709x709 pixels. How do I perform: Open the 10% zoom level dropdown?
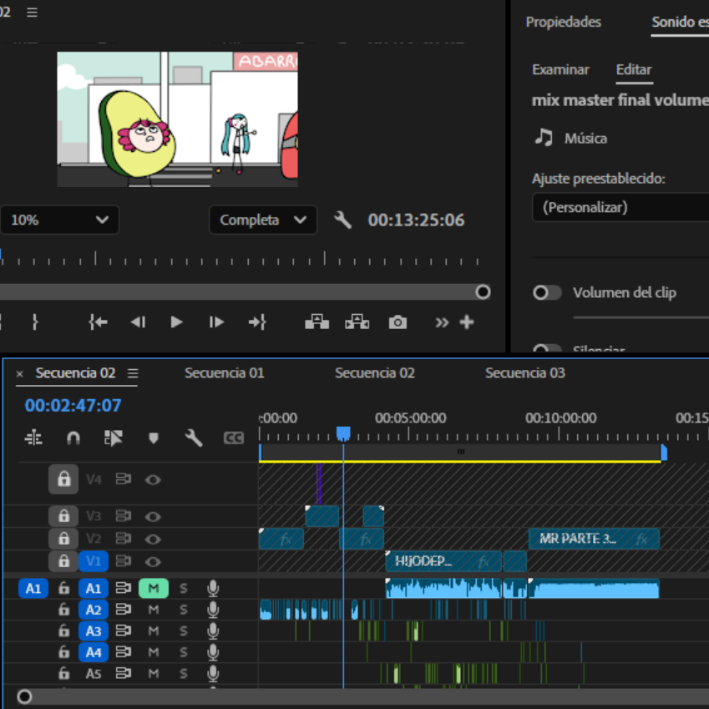[59, 220]
